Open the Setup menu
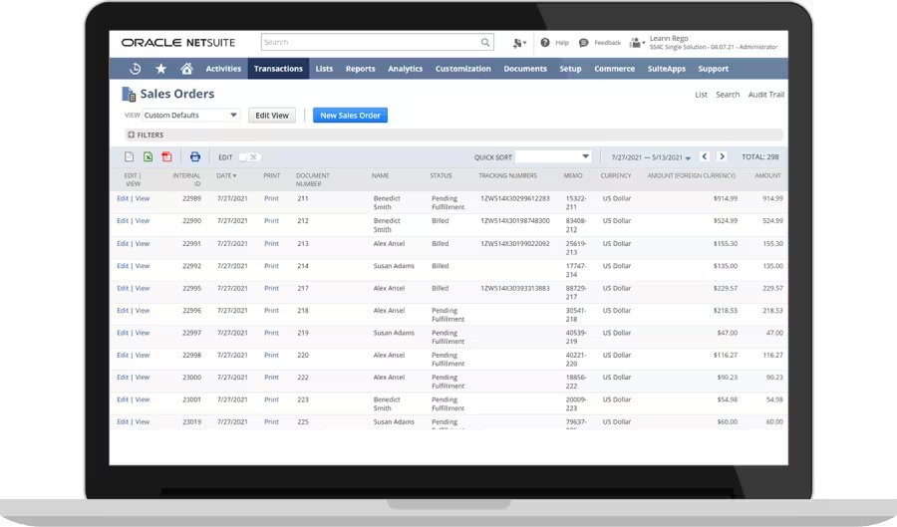The width and height of the screenshot is (897, 527). click(570, 69)
